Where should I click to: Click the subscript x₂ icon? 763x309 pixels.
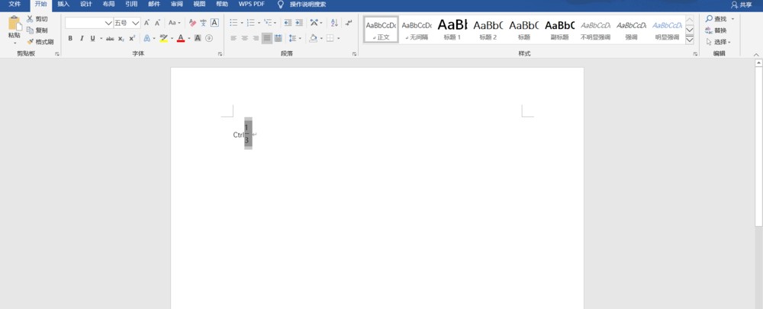click(x=121, y=38)
